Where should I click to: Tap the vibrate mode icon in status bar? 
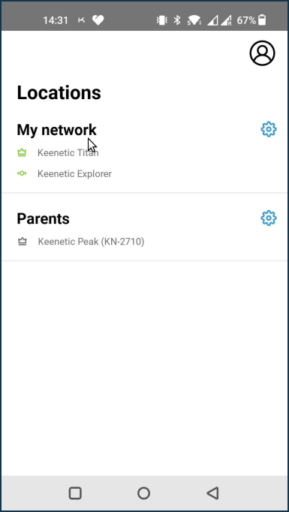162,20
